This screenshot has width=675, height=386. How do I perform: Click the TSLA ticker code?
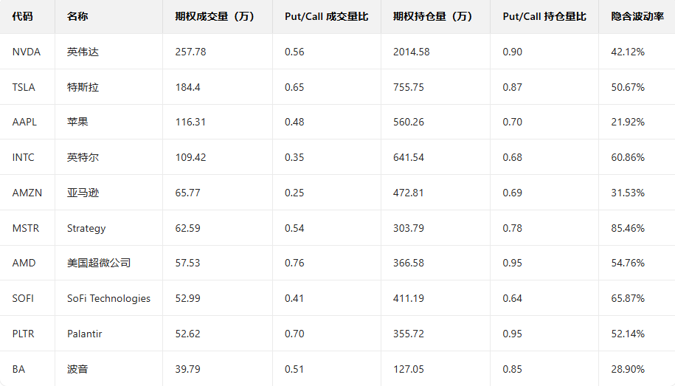[24, 87]
